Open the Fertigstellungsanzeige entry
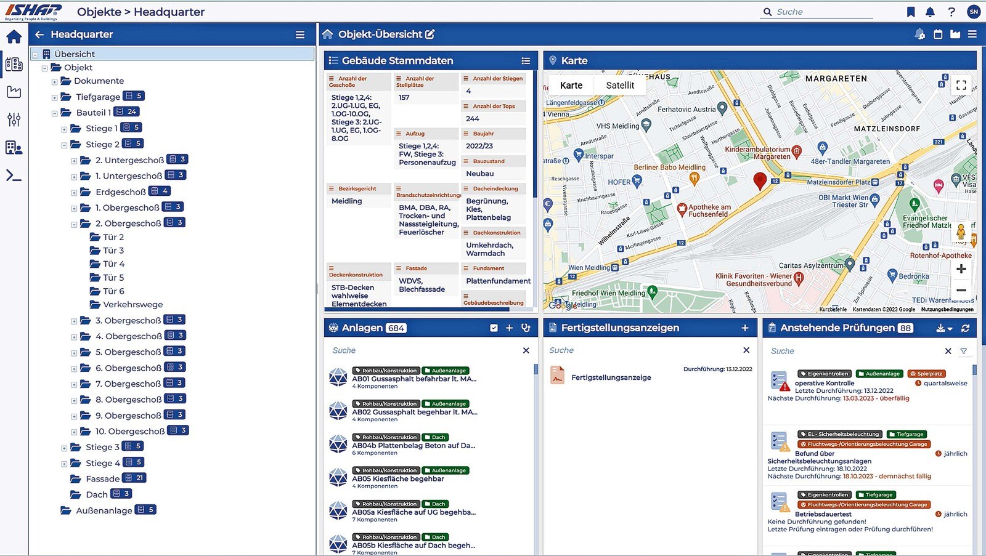Screen dimensions: 986x556 [611, 377]
